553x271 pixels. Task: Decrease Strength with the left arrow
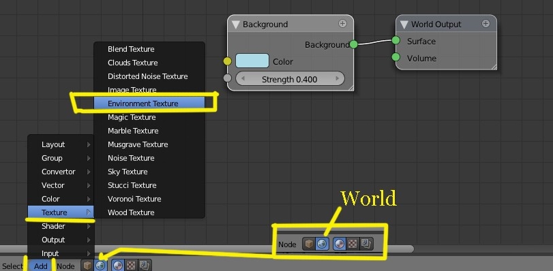(x=243, y=79)
